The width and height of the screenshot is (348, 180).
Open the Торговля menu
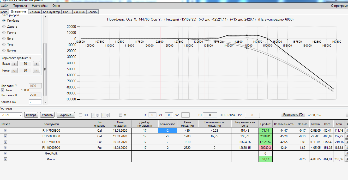pos(20,5)
